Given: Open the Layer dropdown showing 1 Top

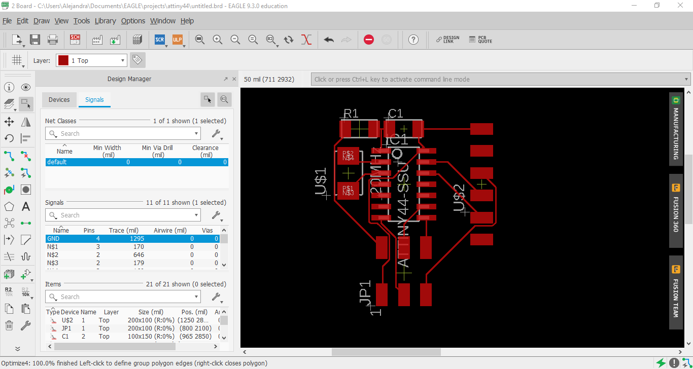Looking at the screenshot, I should (91, 60).
